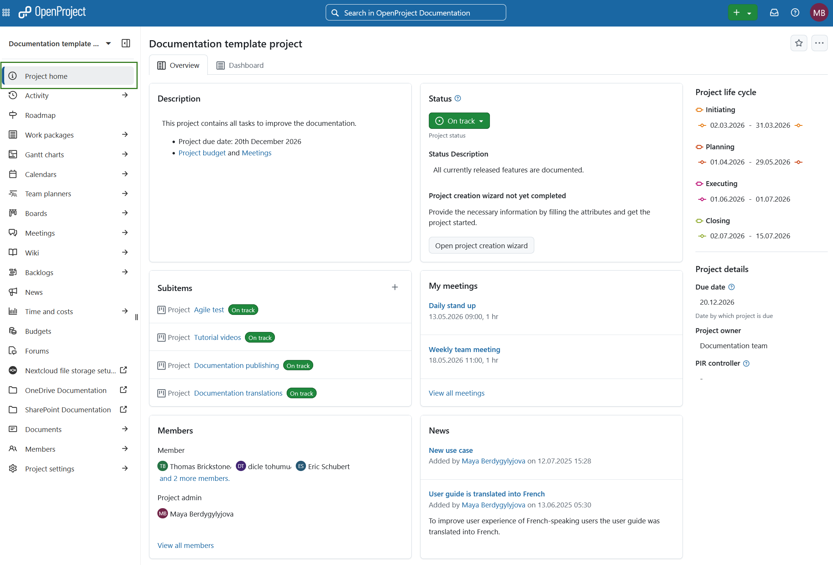
Task: Open Weekly team meeting link
Action: 464,349
